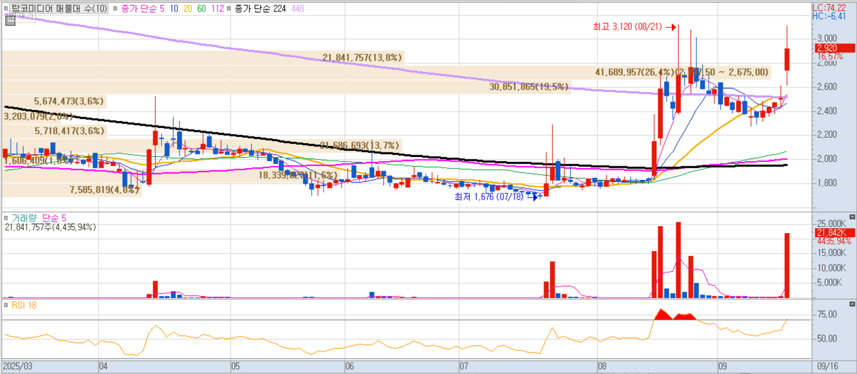Click the 25,000K volume axis label
857x374 pixels.
click(x=832, y=224)
